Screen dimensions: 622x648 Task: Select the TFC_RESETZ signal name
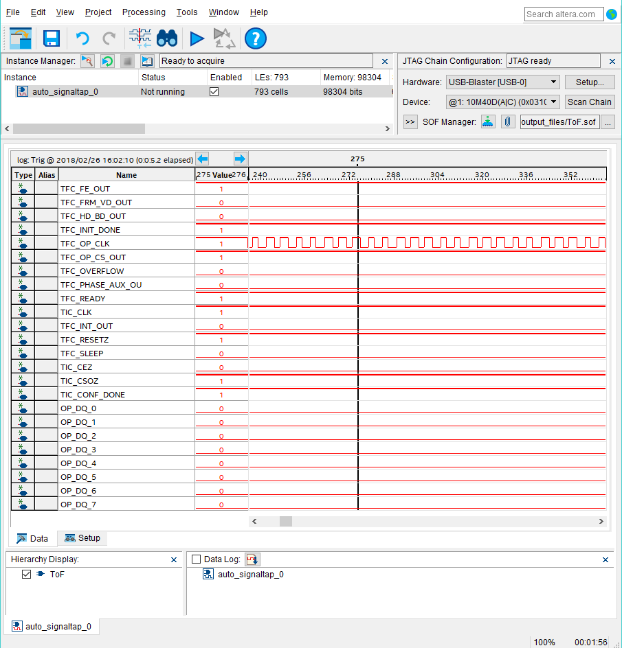85,340
